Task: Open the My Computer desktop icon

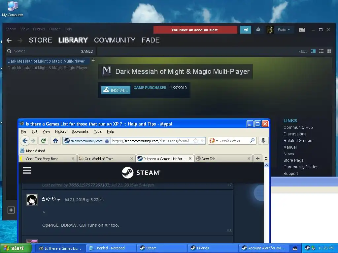Action: [x=13, y=9]
